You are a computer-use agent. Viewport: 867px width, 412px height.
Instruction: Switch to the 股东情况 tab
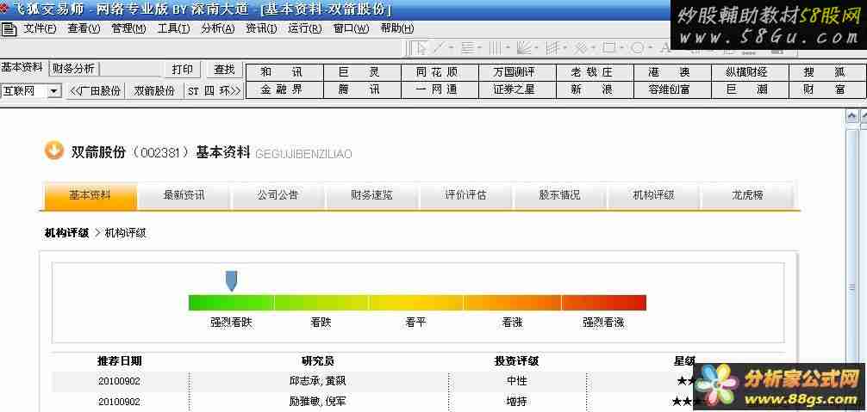coord(560,196)
